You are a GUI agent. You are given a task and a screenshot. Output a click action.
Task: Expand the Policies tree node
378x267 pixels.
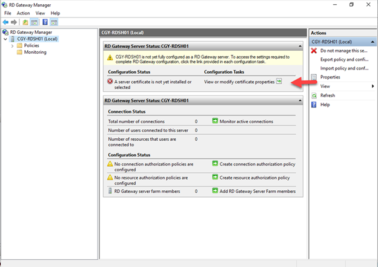(x=13, y=45)
